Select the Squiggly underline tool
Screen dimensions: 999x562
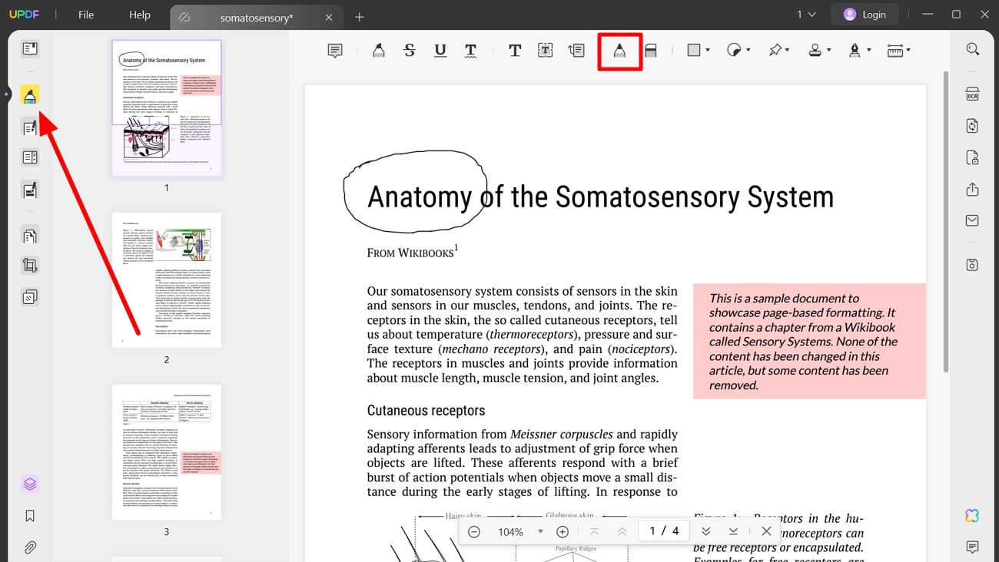[x=470, y=51]
